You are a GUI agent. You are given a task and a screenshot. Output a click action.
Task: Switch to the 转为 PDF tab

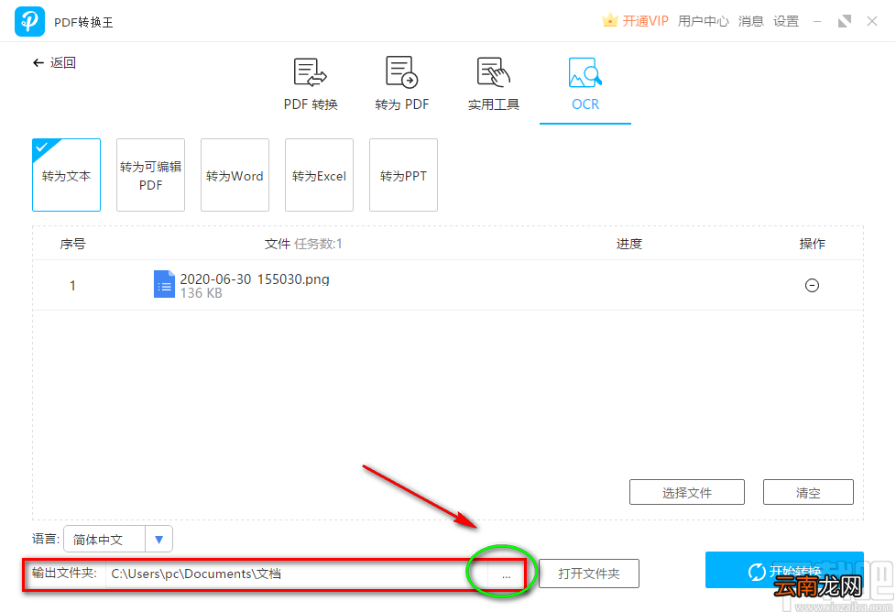401,84
